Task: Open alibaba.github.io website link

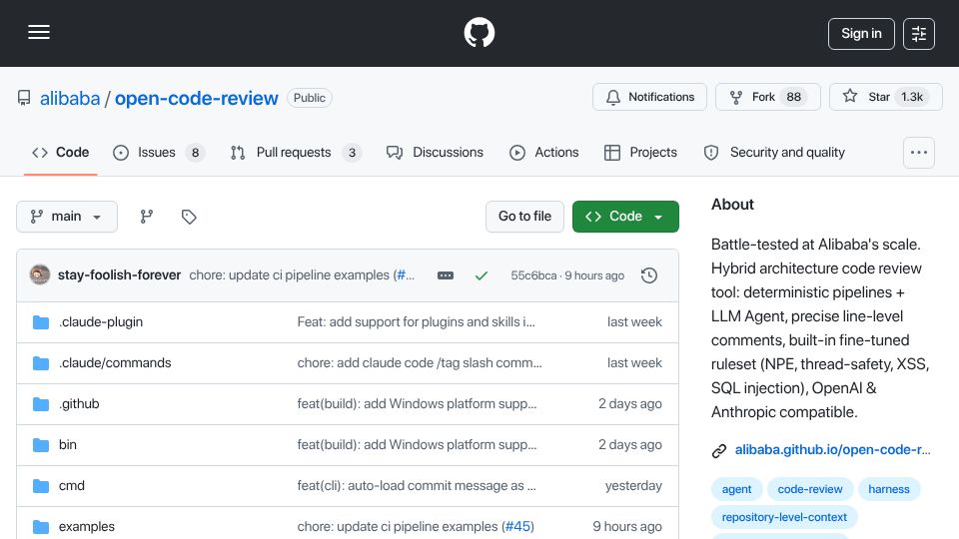Action: pos(832,450)
